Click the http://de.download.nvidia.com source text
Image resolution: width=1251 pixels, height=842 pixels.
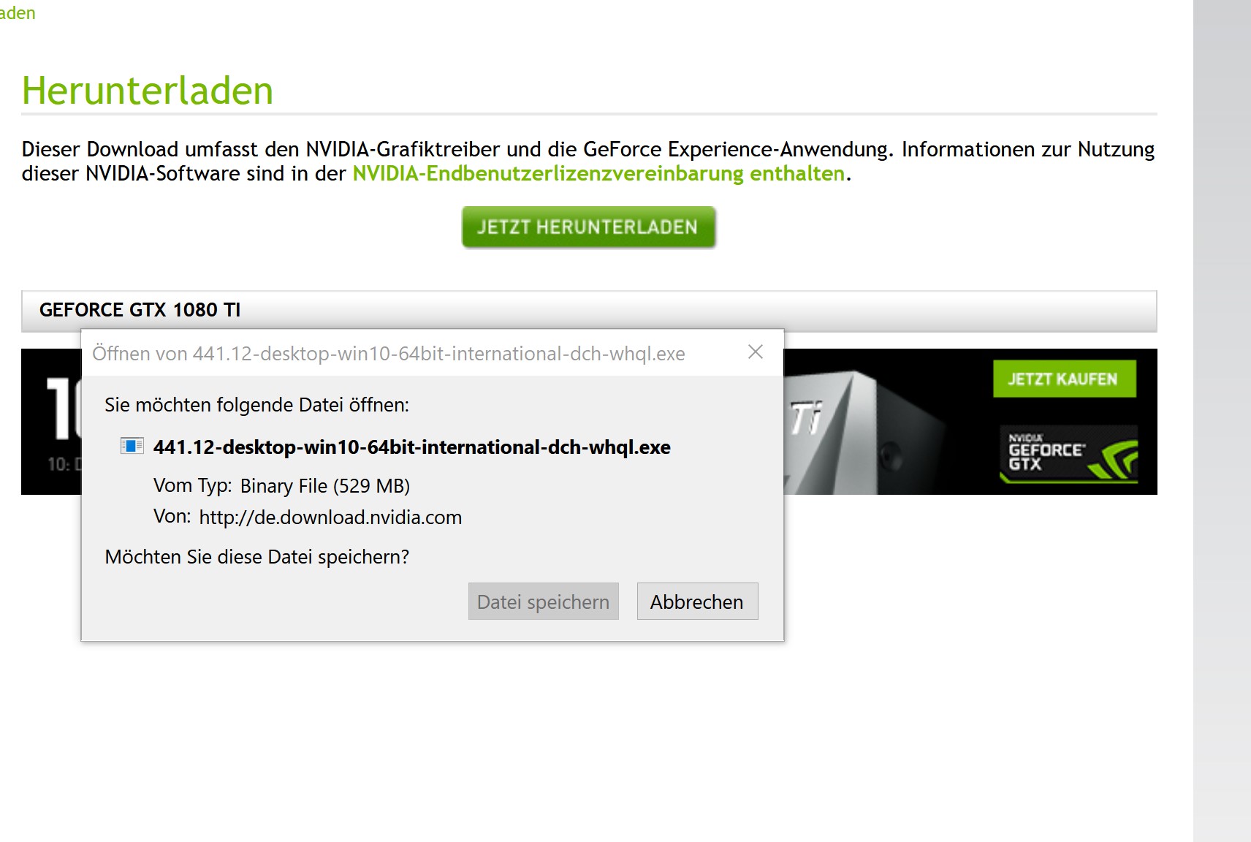[330, 517]
